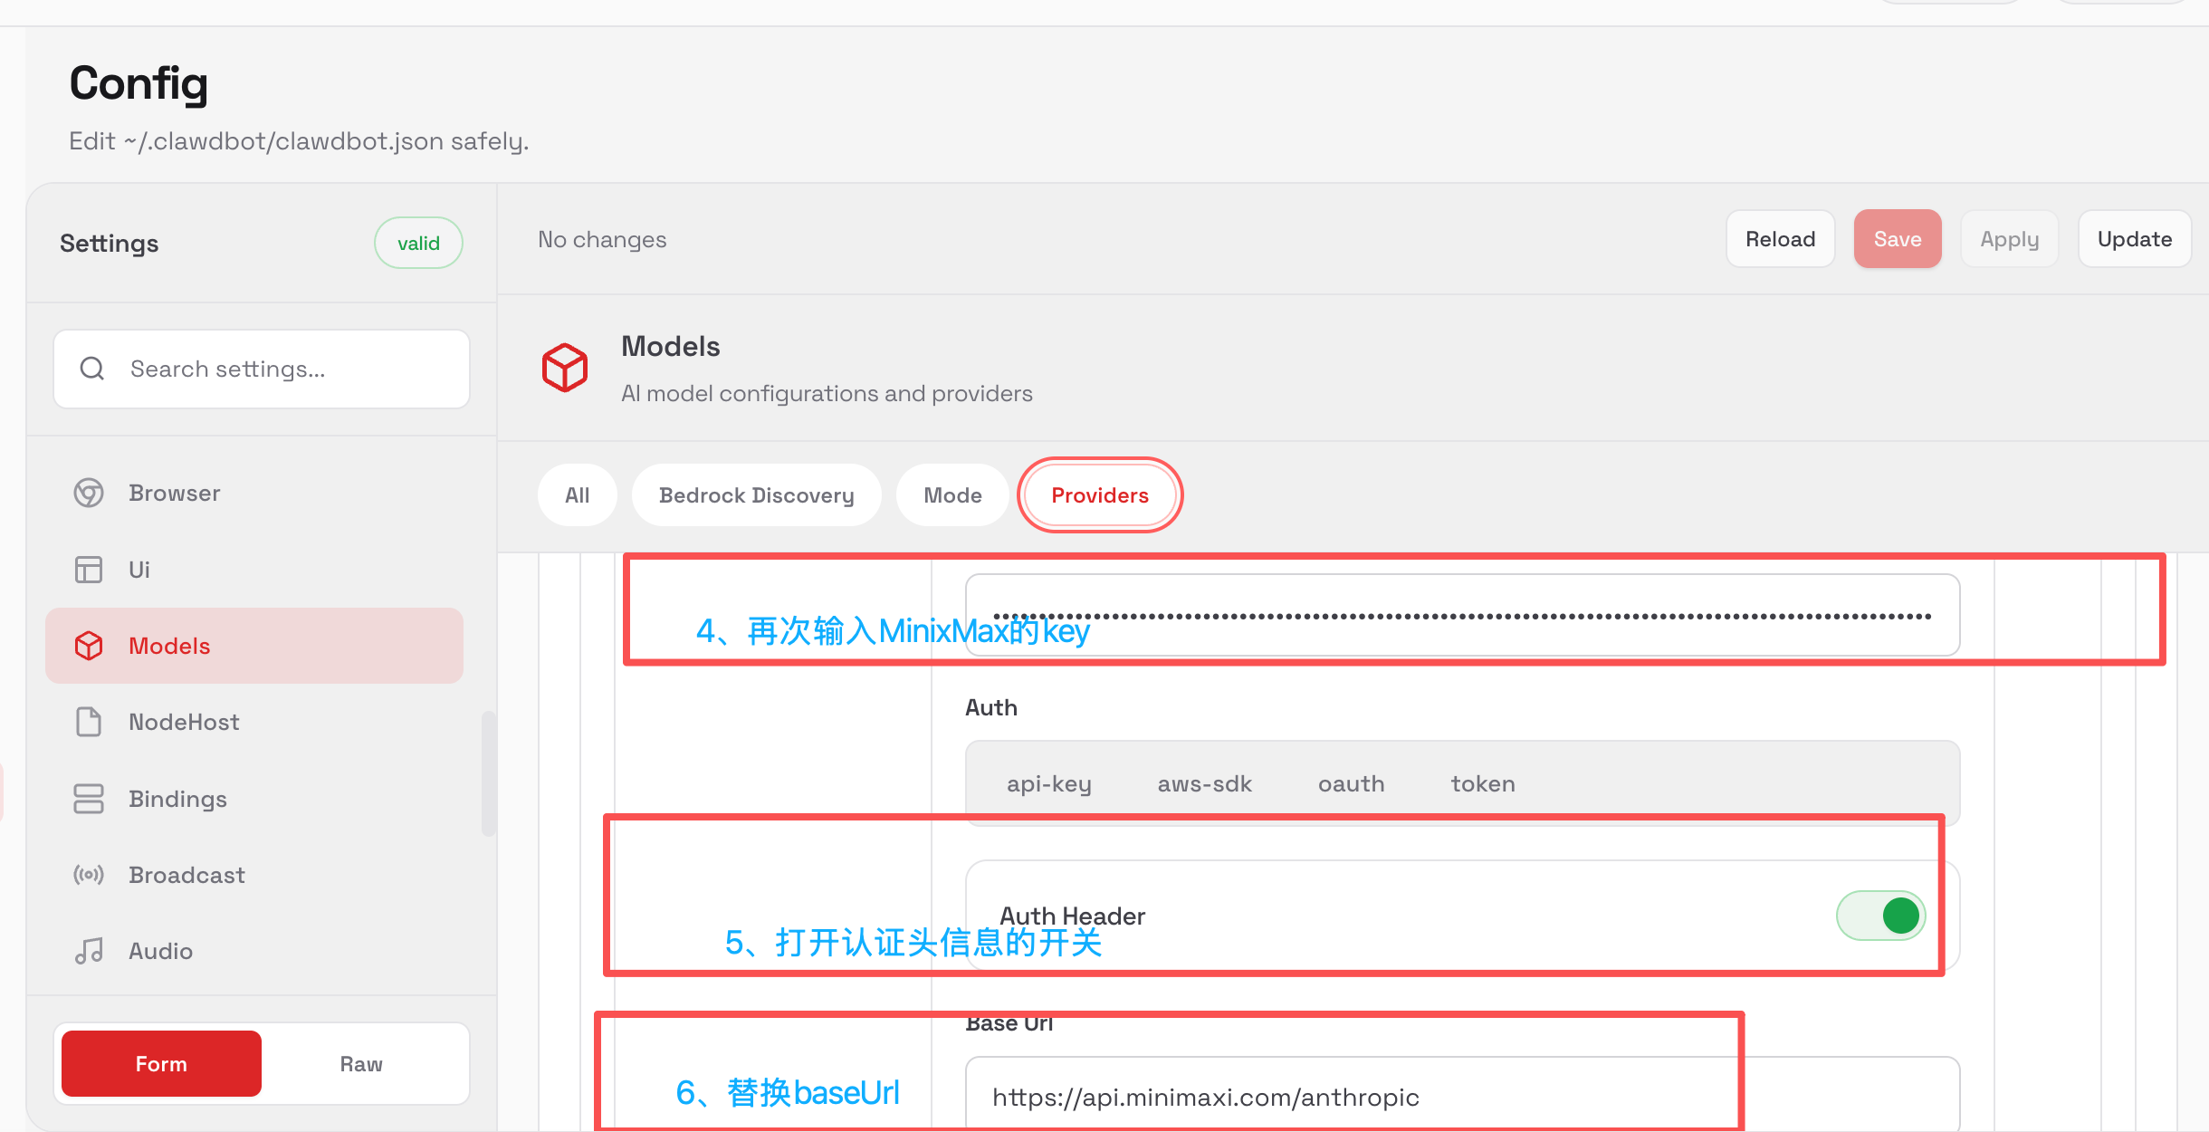
Task: Click the Bindings stacked rows icon
Action: coord(89,799)
